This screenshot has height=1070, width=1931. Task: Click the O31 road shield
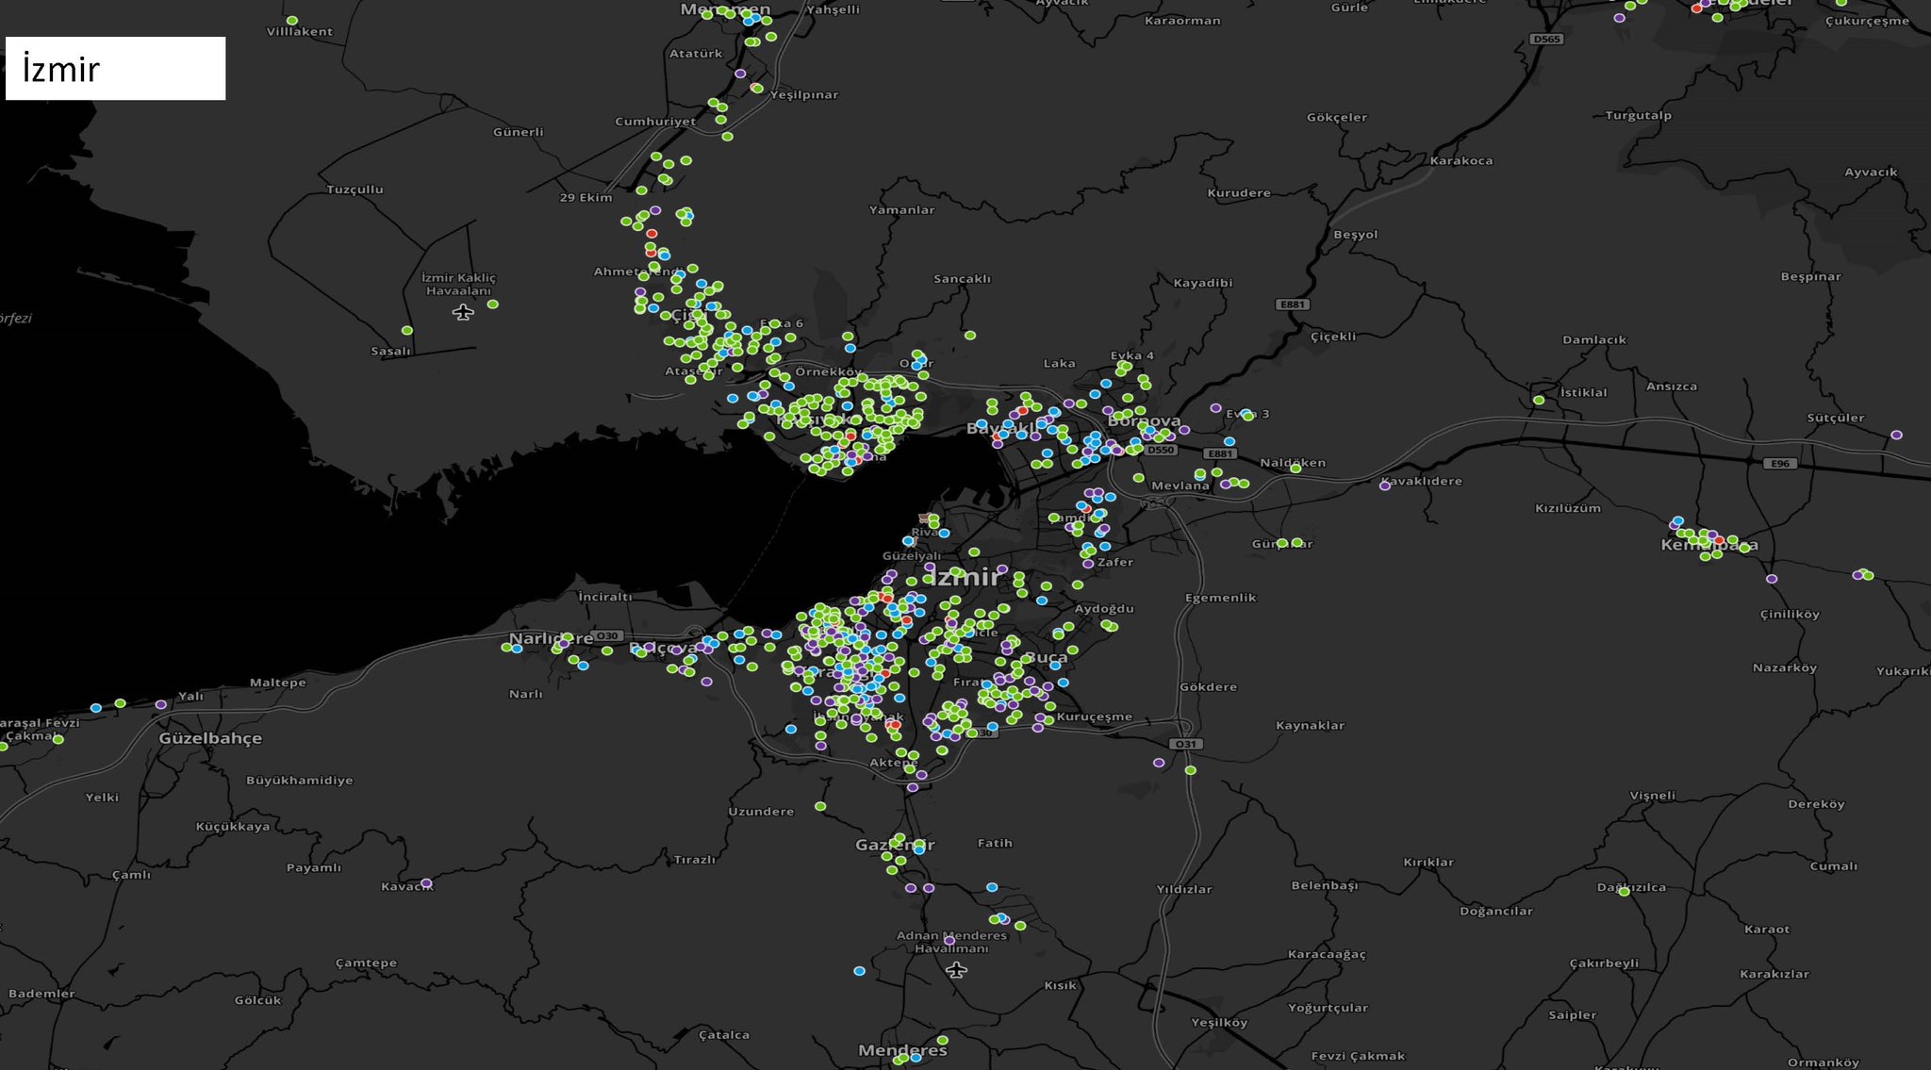click(1185, 744)
